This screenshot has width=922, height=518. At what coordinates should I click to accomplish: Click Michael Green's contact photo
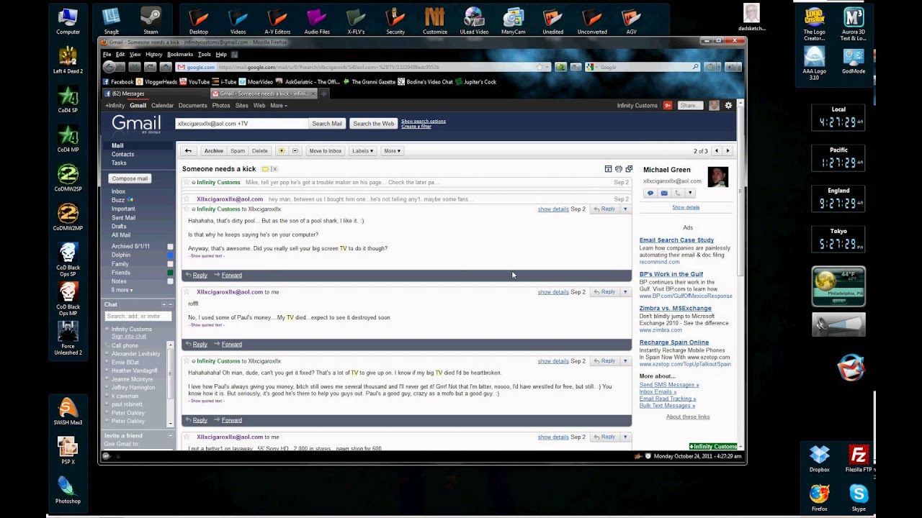(718, 177)
